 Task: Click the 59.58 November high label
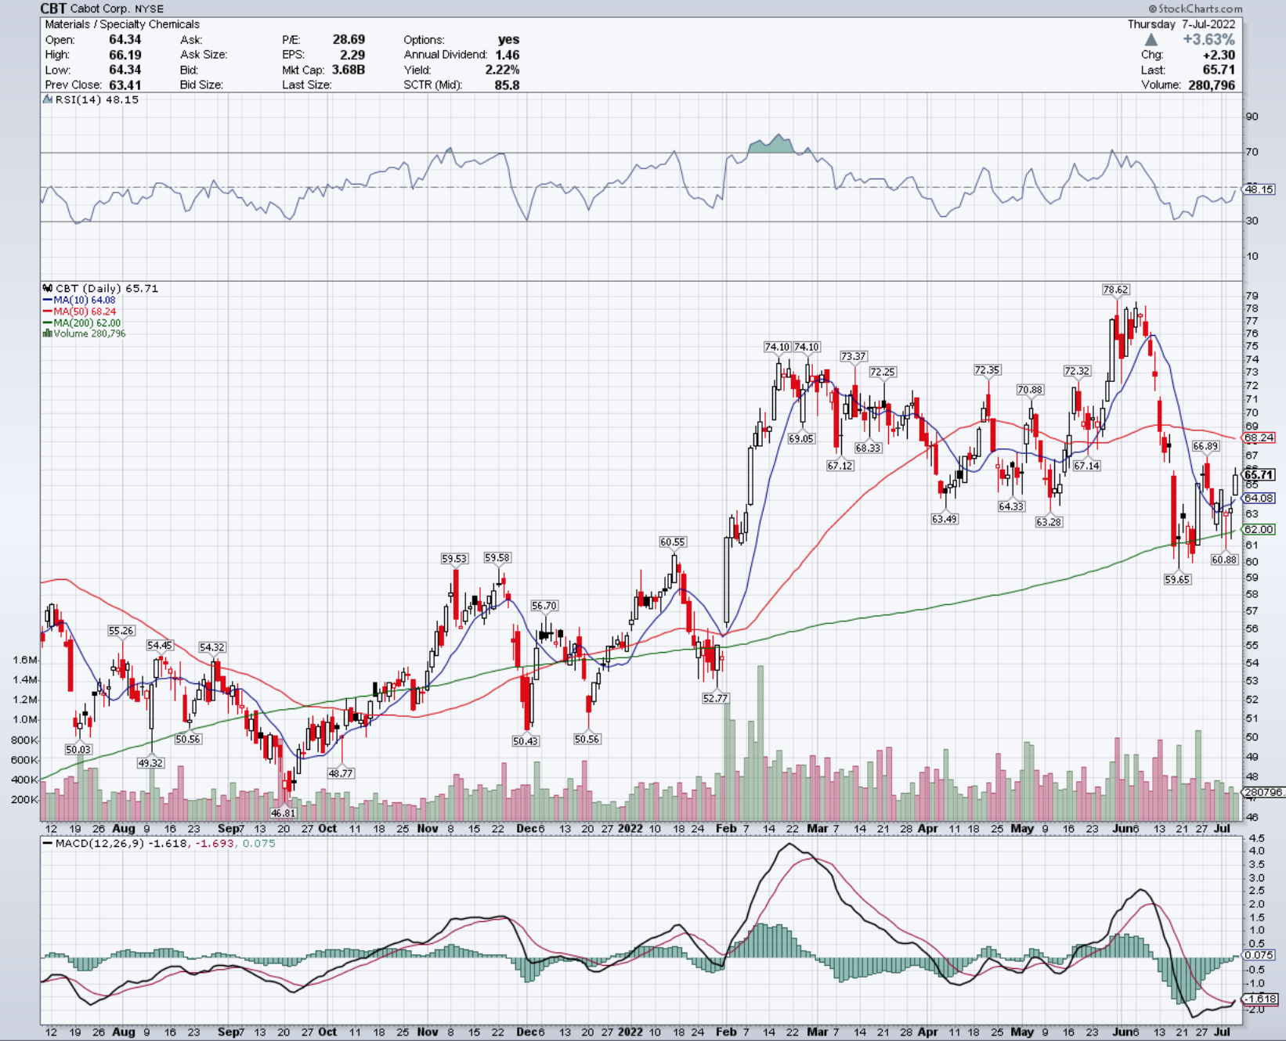click(x=497, y=557)
